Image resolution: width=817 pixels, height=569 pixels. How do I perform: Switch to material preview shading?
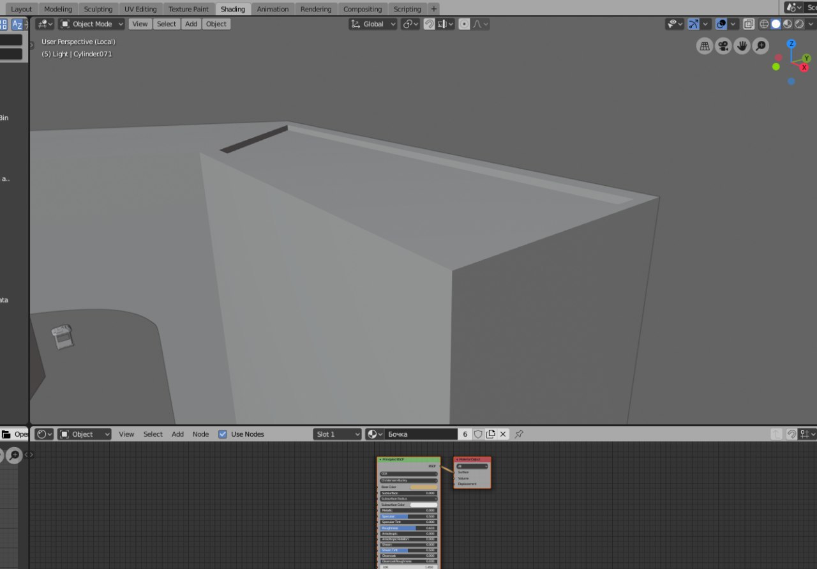point(788,24)
